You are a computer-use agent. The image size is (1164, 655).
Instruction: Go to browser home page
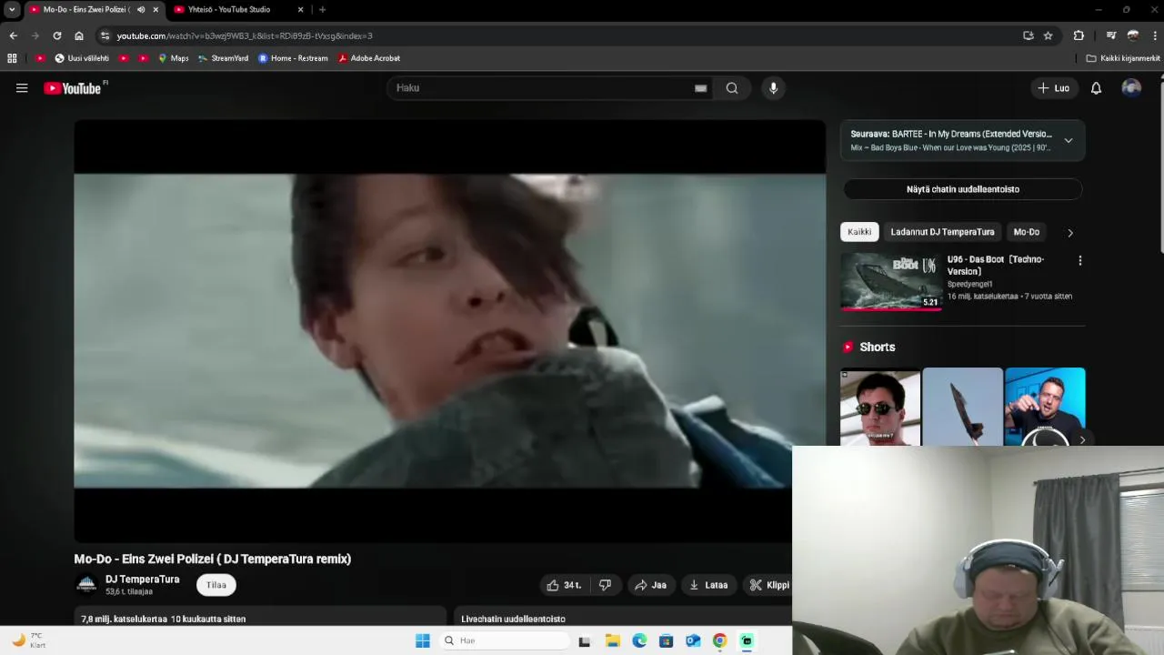79,35
